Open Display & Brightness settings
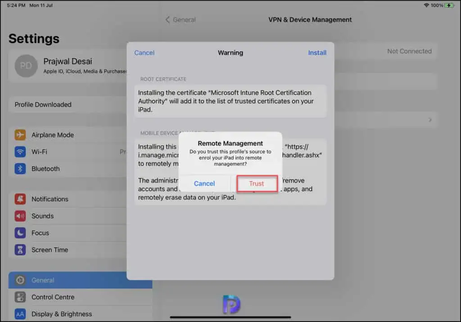461x322 pixels. pyautogui.click(x=80, y=314)
